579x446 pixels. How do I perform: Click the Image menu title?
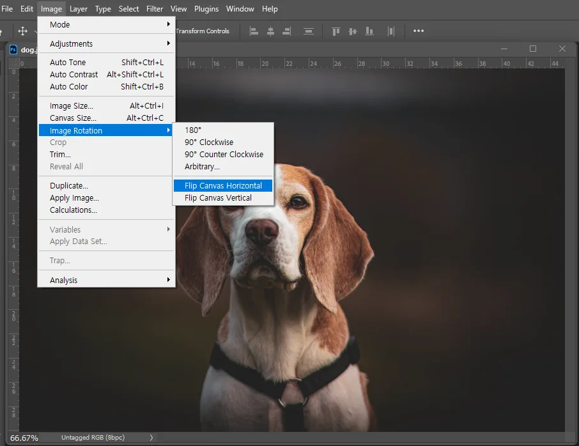(x=51, y=9)
